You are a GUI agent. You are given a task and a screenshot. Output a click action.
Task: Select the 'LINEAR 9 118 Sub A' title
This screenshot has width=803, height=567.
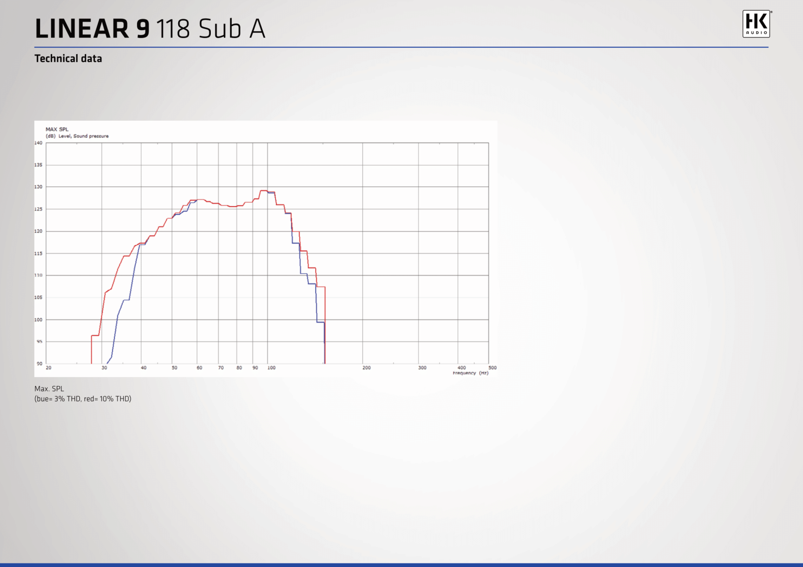[150, 29]
